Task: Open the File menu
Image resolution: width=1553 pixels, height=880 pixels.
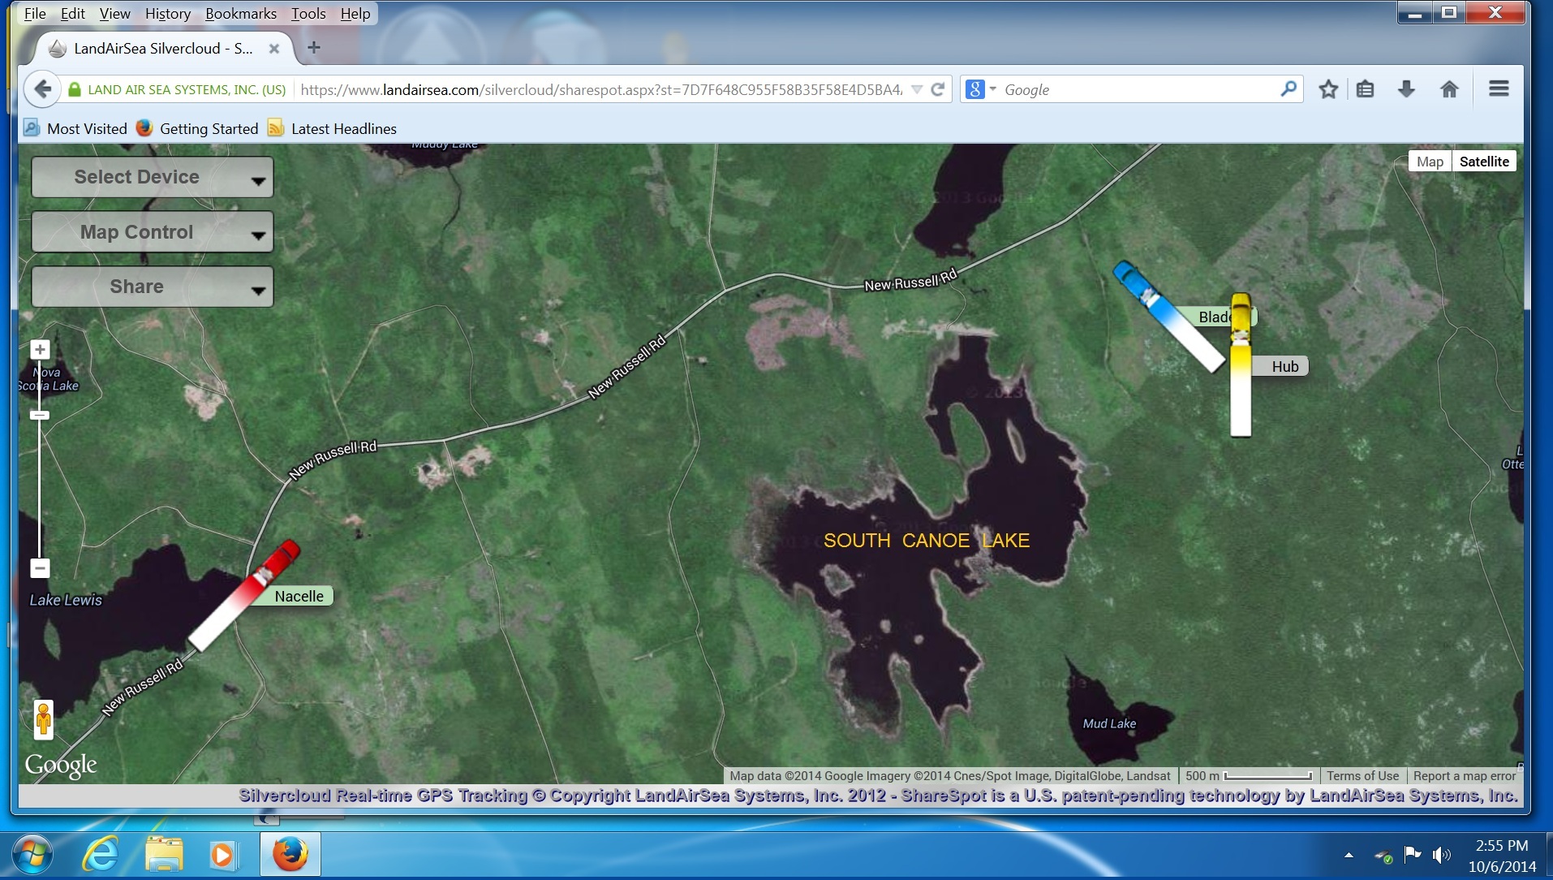Action: [x=35, y=13]
